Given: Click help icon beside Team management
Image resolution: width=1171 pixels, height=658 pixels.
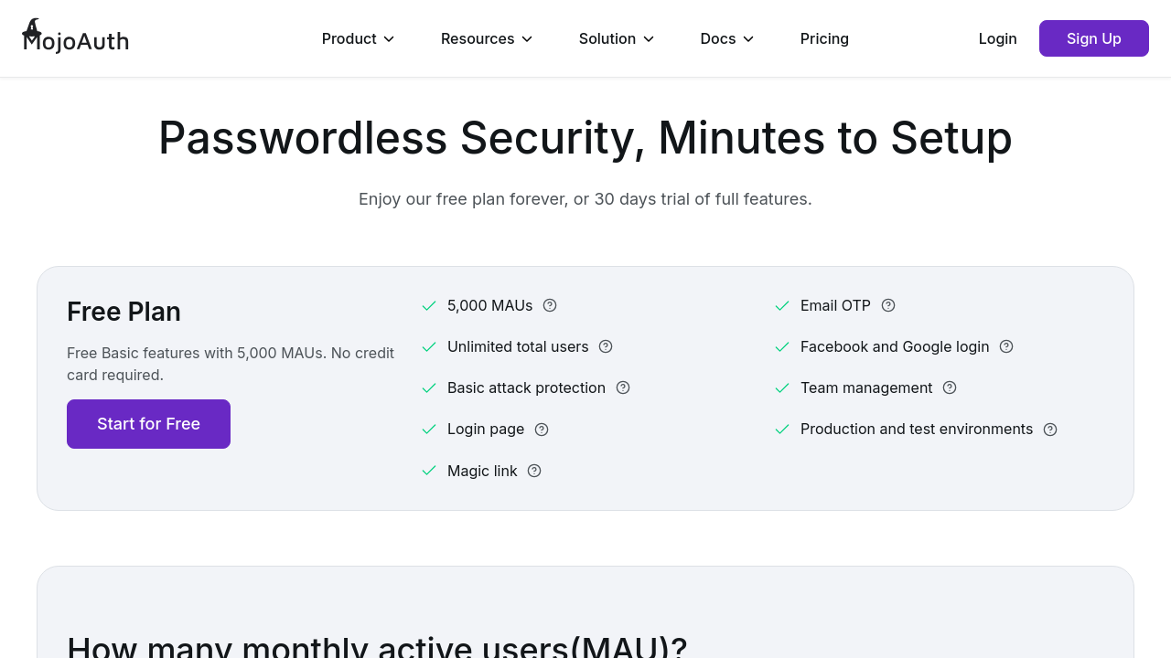Looking at the screenshot, I should [950, 387].
